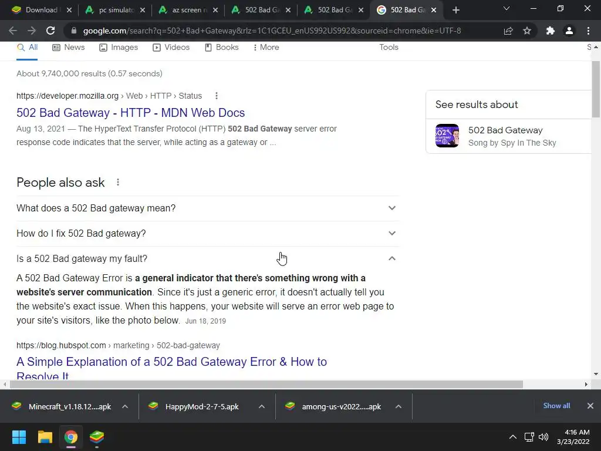This screenshot has height=451, width=601.
Task: Click the horizontal scrollbar right arrow
Action: tap(586, 384)
